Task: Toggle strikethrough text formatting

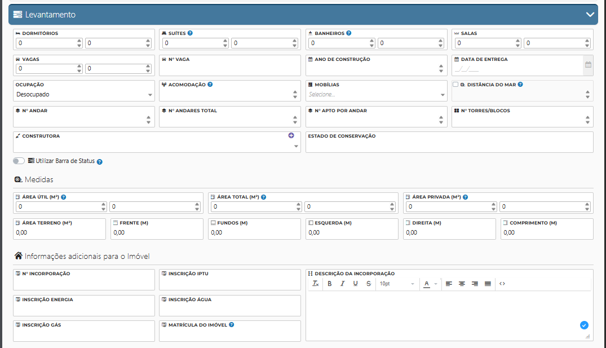Action: [369, 284]
